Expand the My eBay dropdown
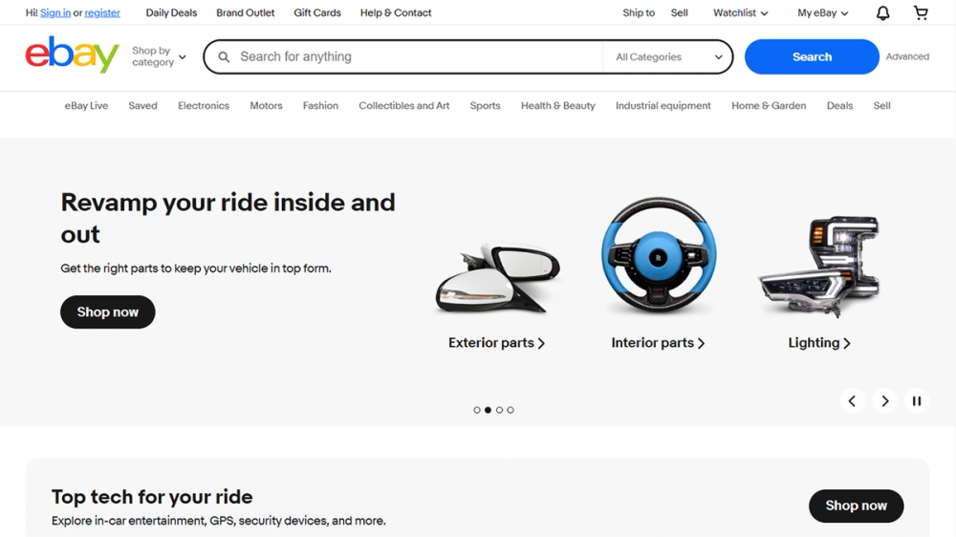 tap(822, 12)
